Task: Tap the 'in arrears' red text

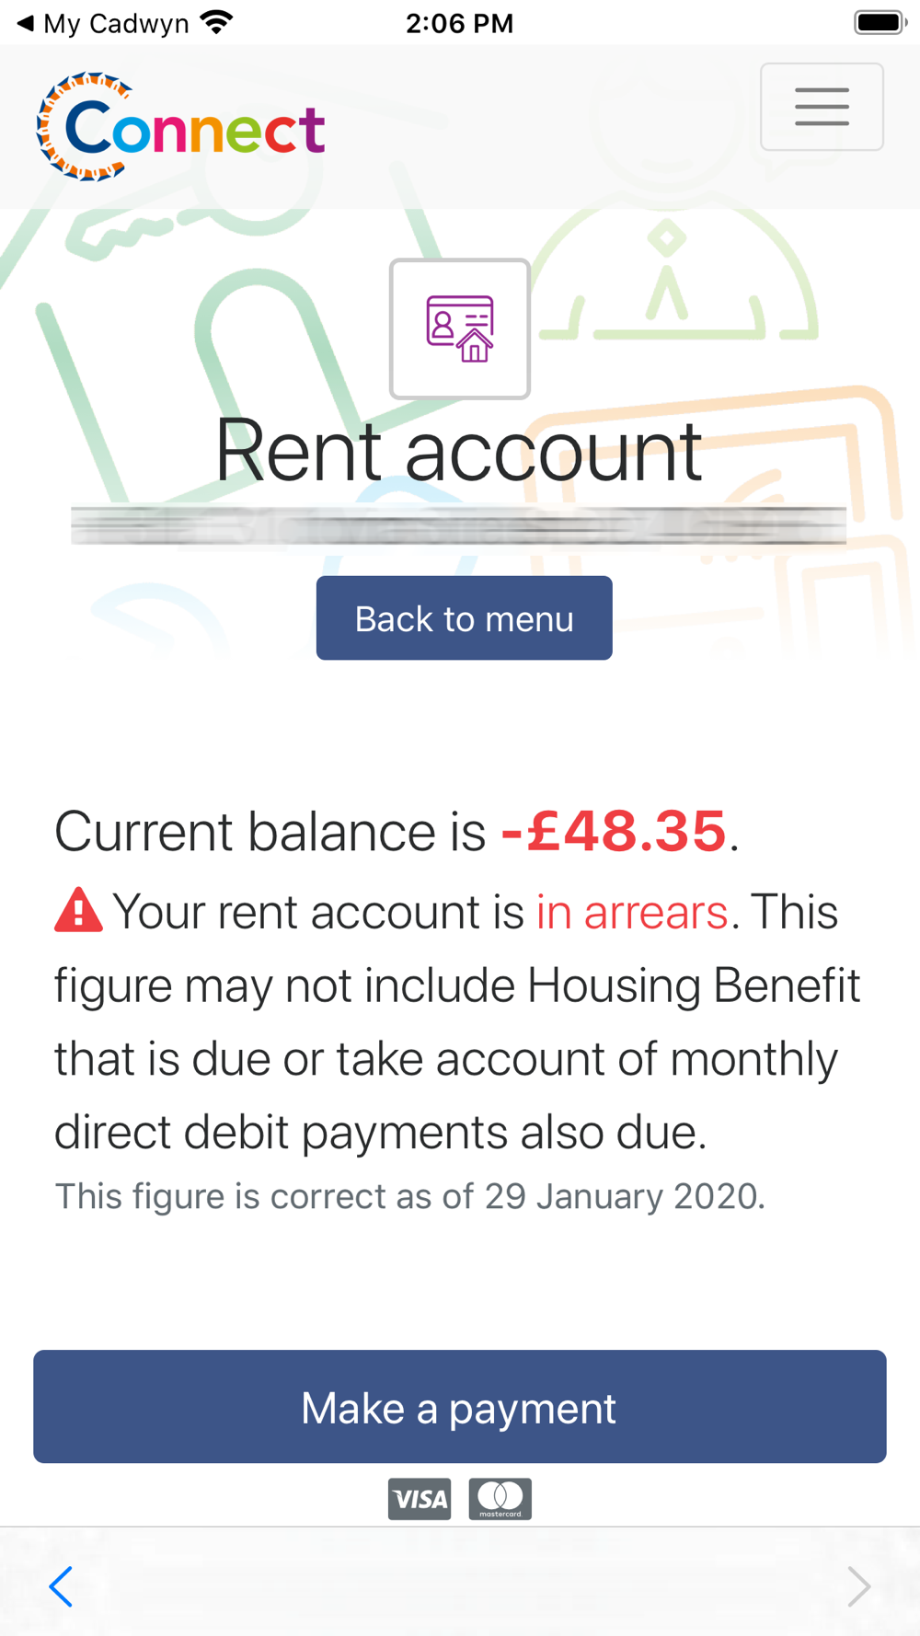Action: coord(632,912)
